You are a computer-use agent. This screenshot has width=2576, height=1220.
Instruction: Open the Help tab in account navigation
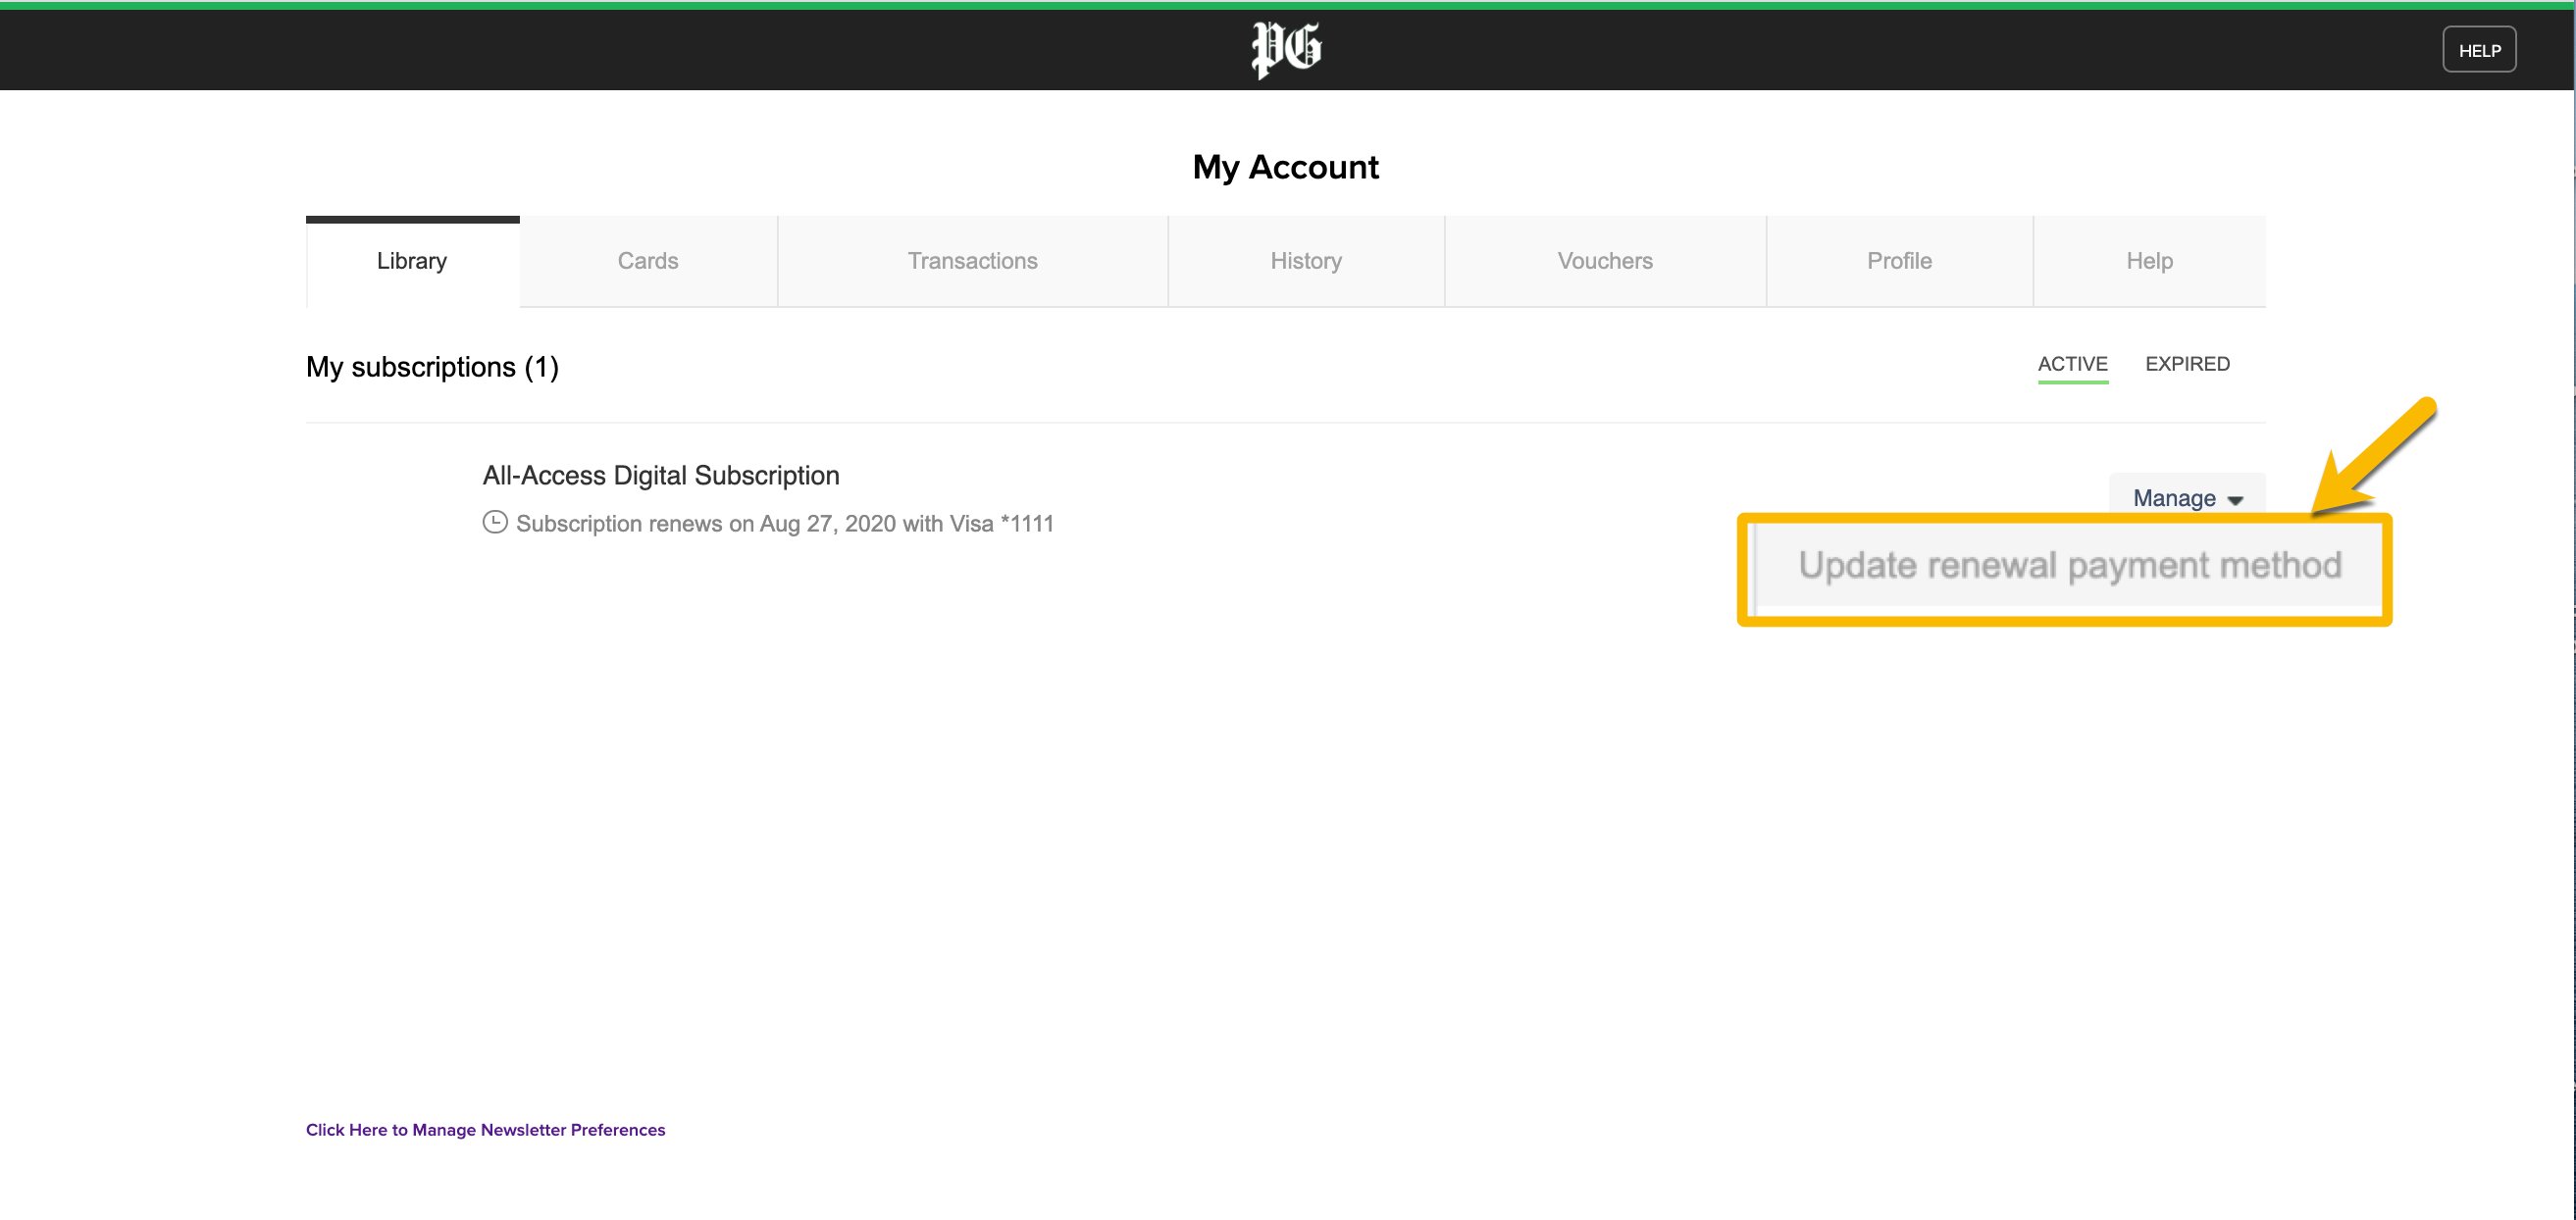(2148, 261)
